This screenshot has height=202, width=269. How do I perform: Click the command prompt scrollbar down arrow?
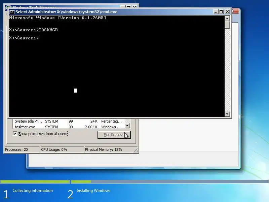[227, 114]
